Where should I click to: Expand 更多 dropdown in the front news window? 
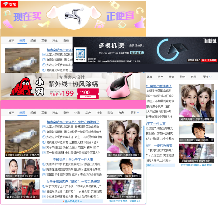coord(135,113)
